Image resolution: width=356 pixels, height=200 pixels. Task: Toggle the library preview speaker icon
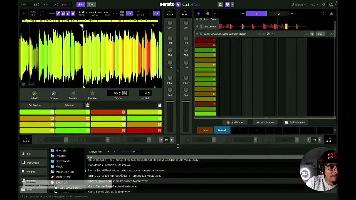tap(115, 152)
